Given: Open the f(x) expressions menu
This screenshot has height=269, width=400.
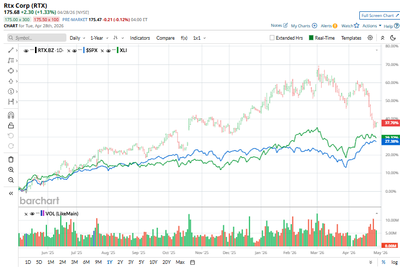Looking at the screenshot, I should pyautogui.click(x=184, y=38).
